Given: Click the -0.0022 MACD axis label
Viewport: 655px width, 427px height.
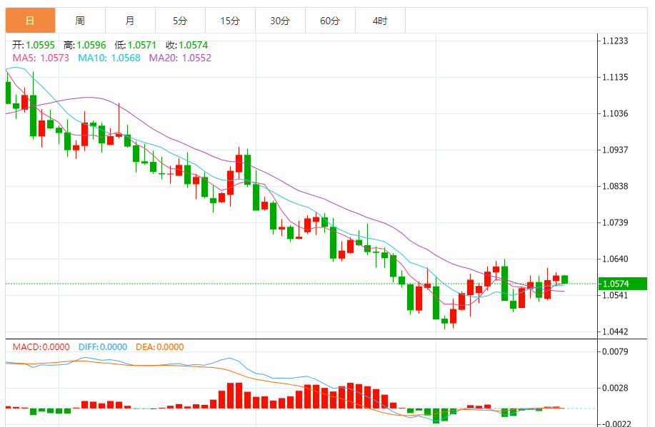Looking at the screenshot, I should (x=616, y=423).
